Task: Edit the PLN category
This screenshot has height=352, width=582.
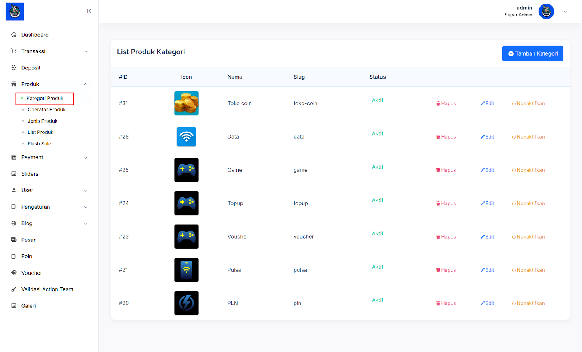Action: 487,303
